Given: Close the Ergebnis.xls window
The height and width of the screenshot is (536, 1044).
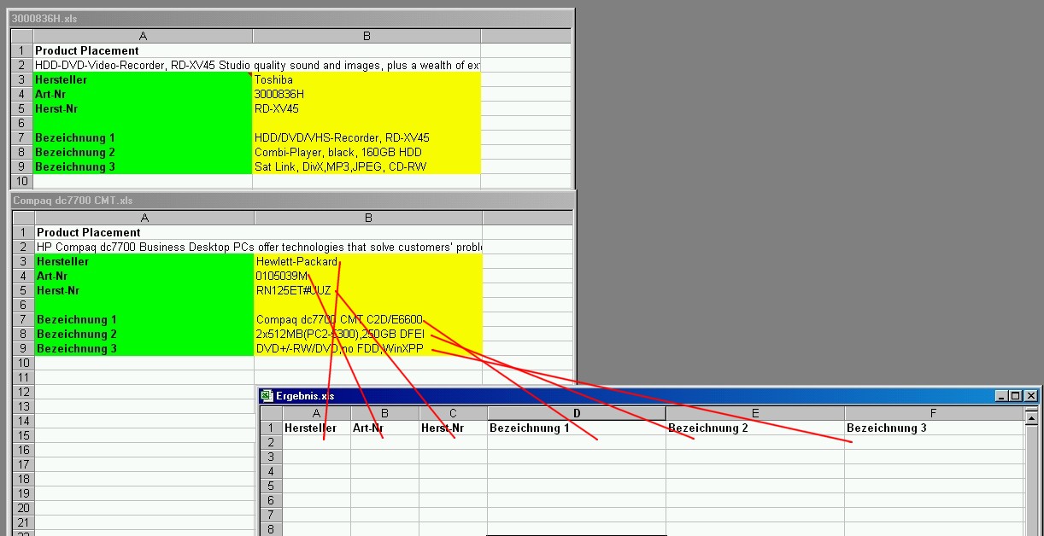Looking at the screenshot, I should point(1030,396).
